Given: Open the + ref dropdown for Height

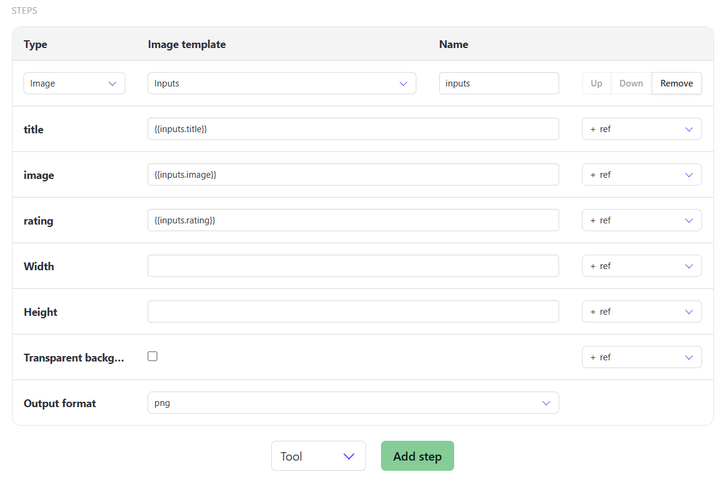Looking at the screenshot, I should point(642,312).
